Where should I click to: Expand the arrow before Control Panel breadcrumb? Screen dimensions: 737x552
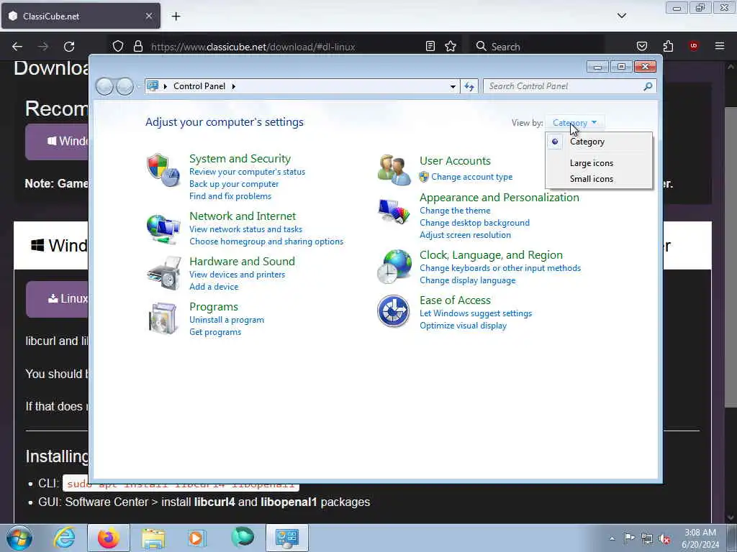tap(166, 86)
